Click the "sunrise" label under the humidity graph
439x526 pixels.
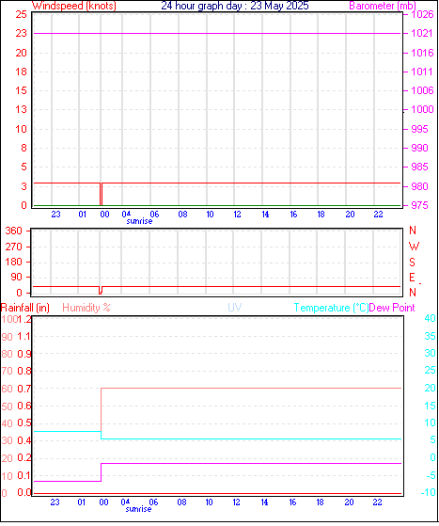click(x=138, y=509)
